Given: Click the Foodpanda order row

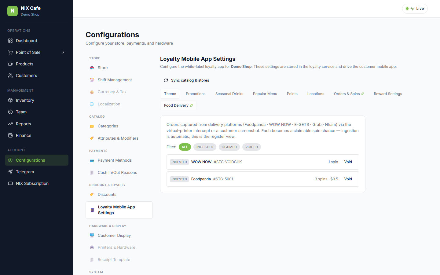Looking at the screenshot, I should 263,179.
